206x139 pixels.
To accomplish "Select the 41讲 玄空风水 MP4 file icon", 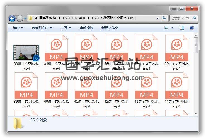I will click(x=86, y=86).
